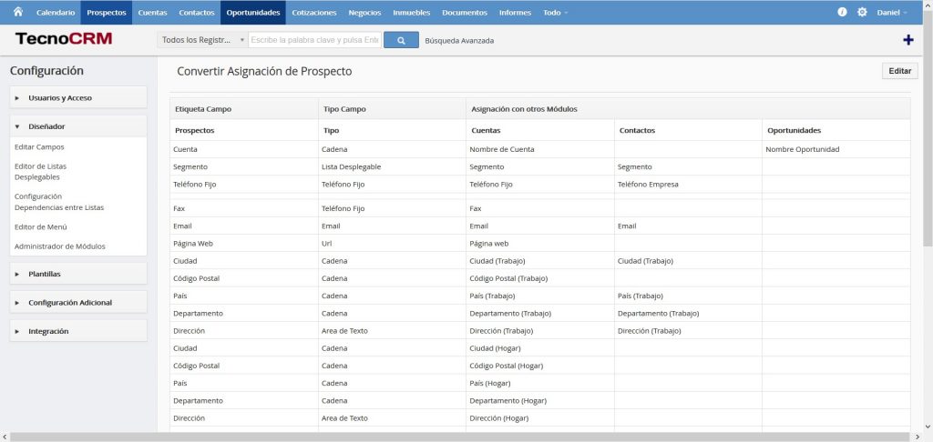Select Editor de Menú in sidebar

point(41,226)
